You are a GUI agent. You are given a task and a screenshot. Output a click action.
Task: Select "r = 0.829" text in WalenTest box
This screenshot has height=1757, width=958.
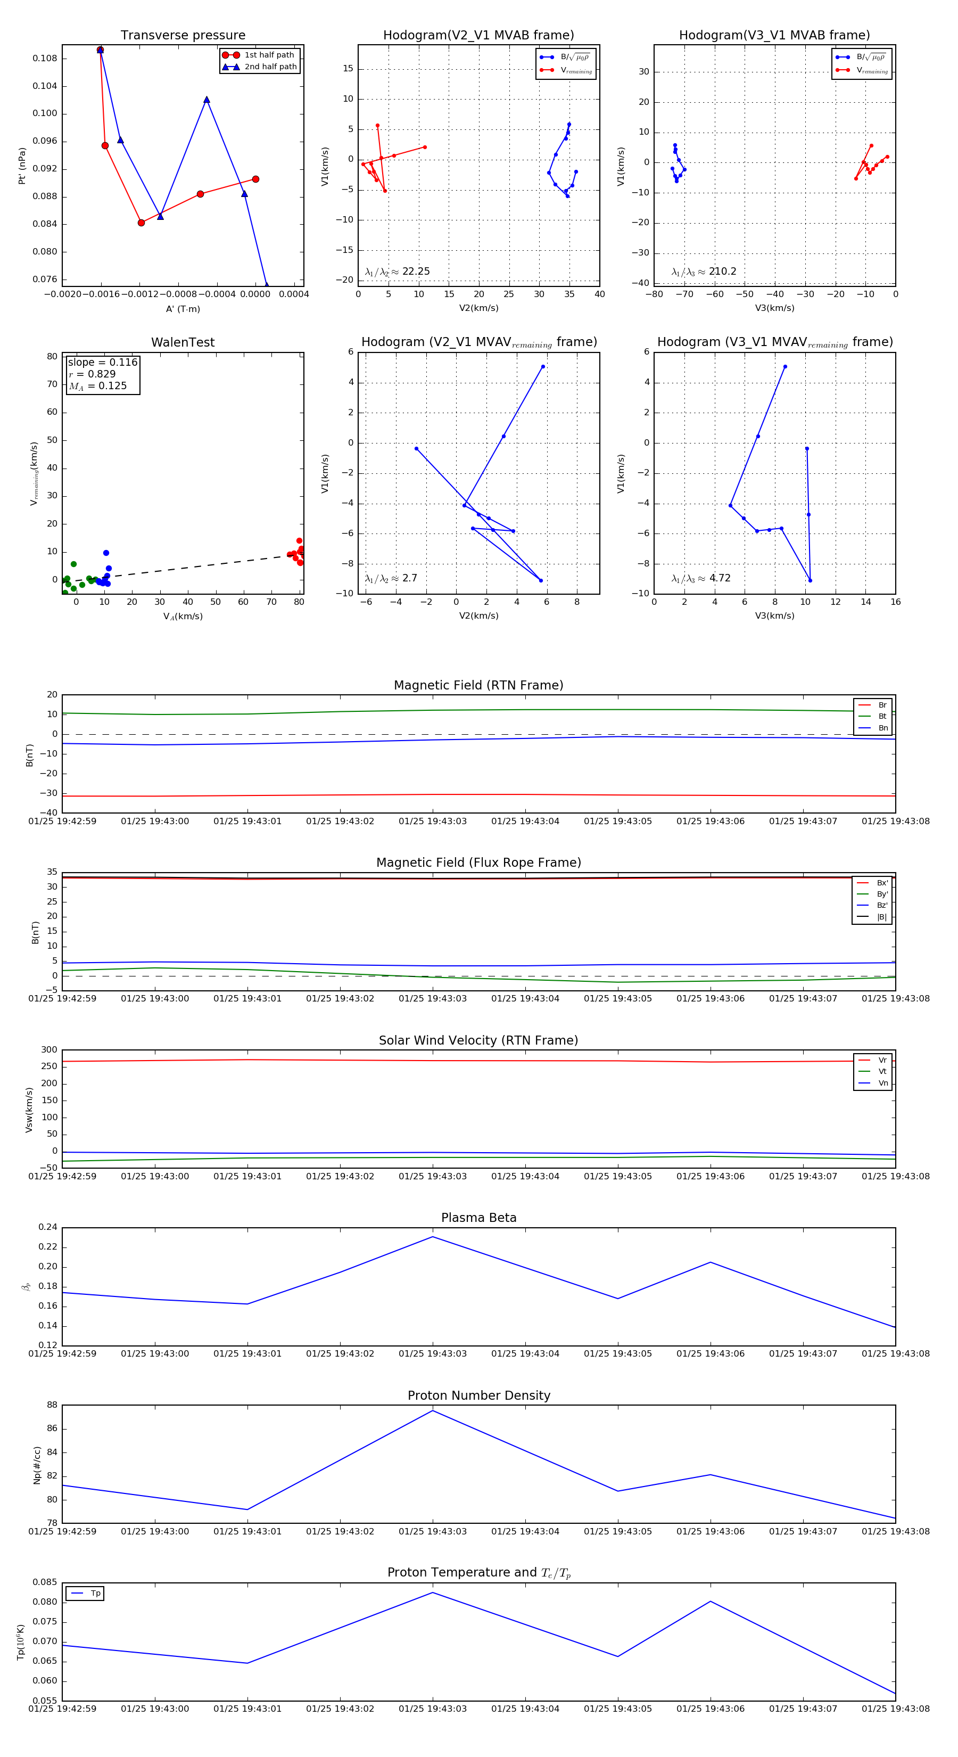(92, 374)
